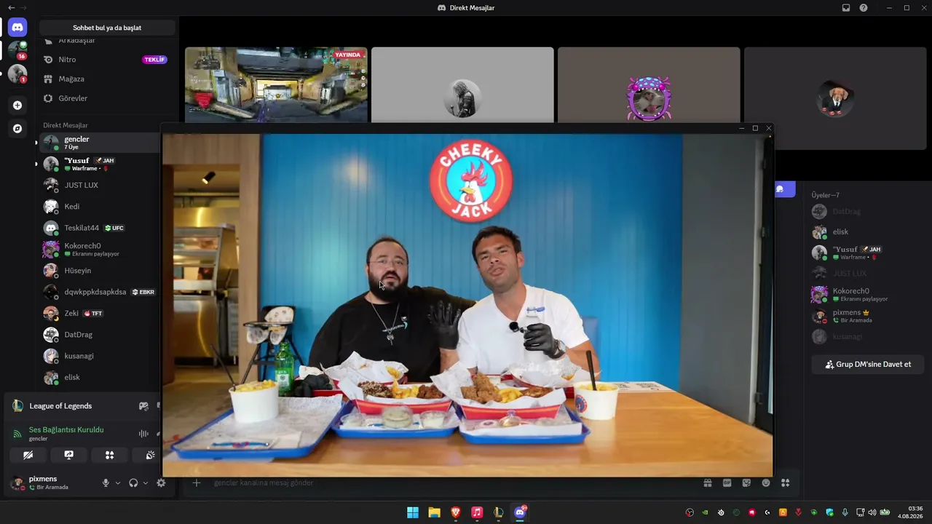The width and height of the screenshot is (932, 524).
Task: Open microphone input options arrow
Action: click(118, 483)
